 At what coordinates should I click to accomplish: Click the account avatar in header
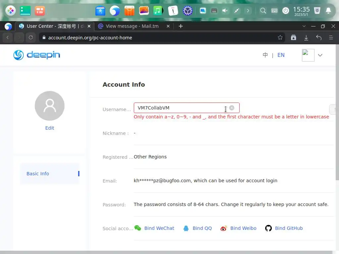point(308,55)
